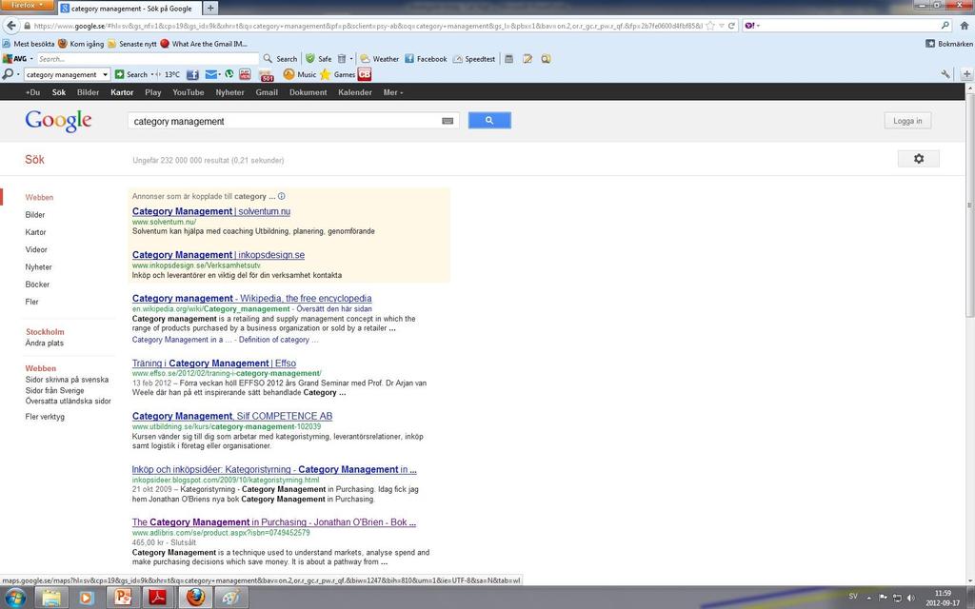Open Google gear settings button

pos(919,159)
